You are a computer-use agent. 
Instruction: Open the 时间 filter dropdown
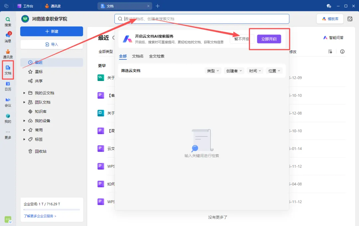click(x=255, y=71)
